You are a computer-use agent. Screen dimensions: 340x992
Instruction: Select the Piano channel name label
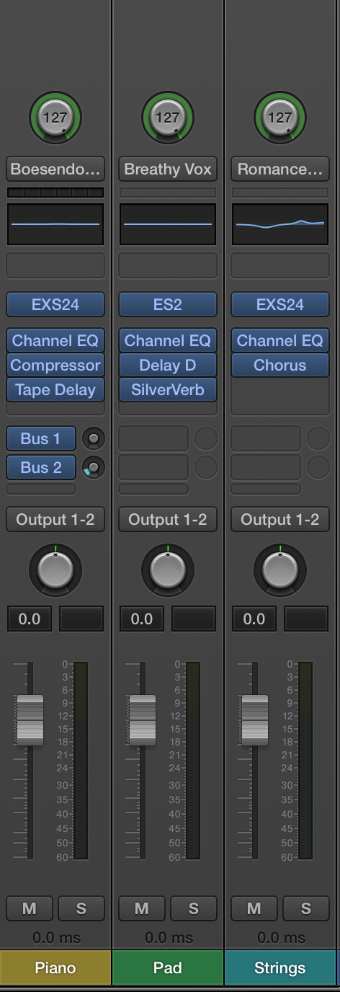[55, 967]
